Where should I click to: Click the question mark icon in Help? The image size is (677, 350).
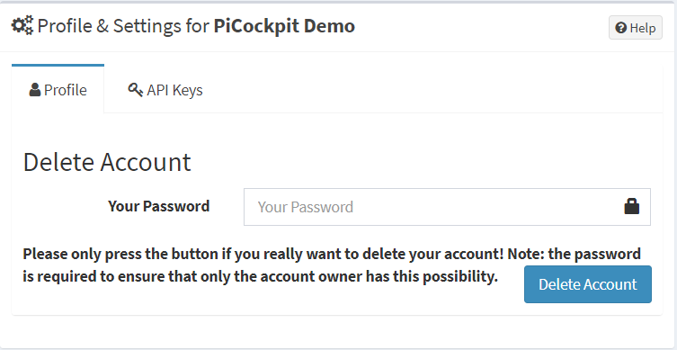tap(621, 28)
